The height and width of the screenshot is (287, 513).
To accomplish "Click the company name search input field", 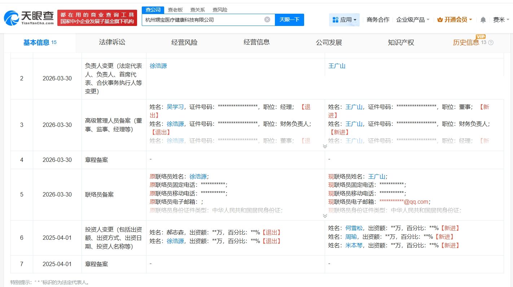I will (x=203, y=20).
